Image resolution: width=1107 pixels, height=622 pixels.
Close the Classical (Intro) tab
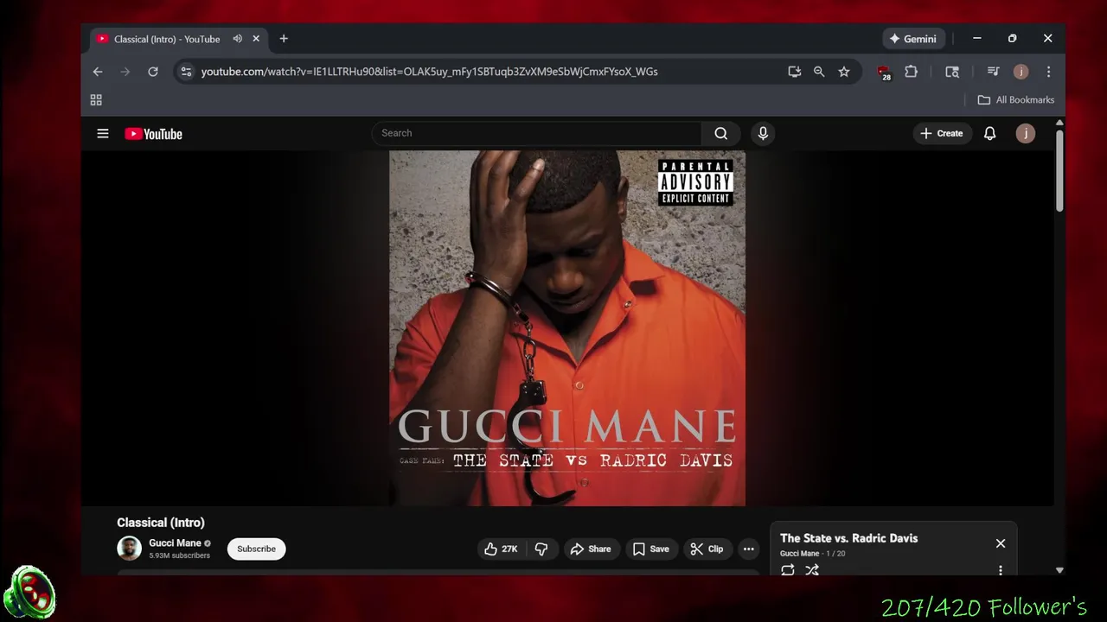(x=256, y=39)
